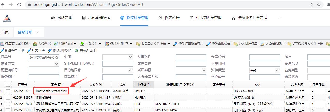The width and height of the screenshot is (330, 112).
Task: Switch to the 首页 tab
Action: tap(5, 32)
